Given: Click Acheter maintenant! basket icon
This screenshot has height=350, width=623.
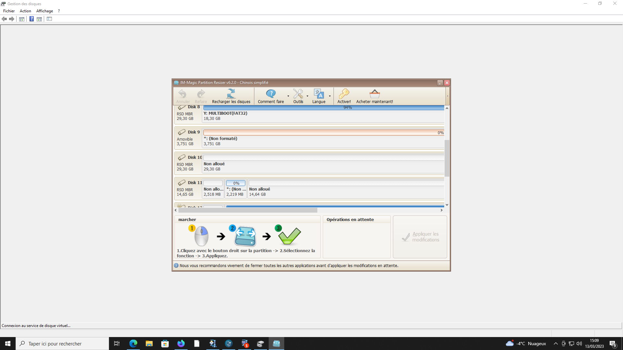Looking at the screenshot, I should point(374,94).
